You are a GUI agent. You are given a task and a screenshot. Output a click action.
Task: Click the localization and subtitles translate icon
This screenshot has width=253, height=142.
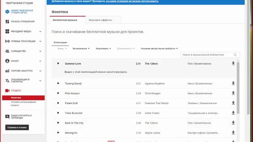point(7,80)
